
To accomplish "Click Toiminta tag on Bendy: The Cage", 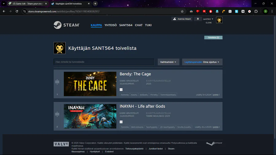I will click(125, 95).
